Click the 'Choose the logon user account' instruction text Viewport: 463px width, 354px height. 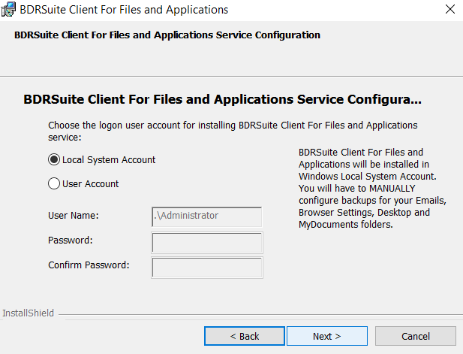233,131
